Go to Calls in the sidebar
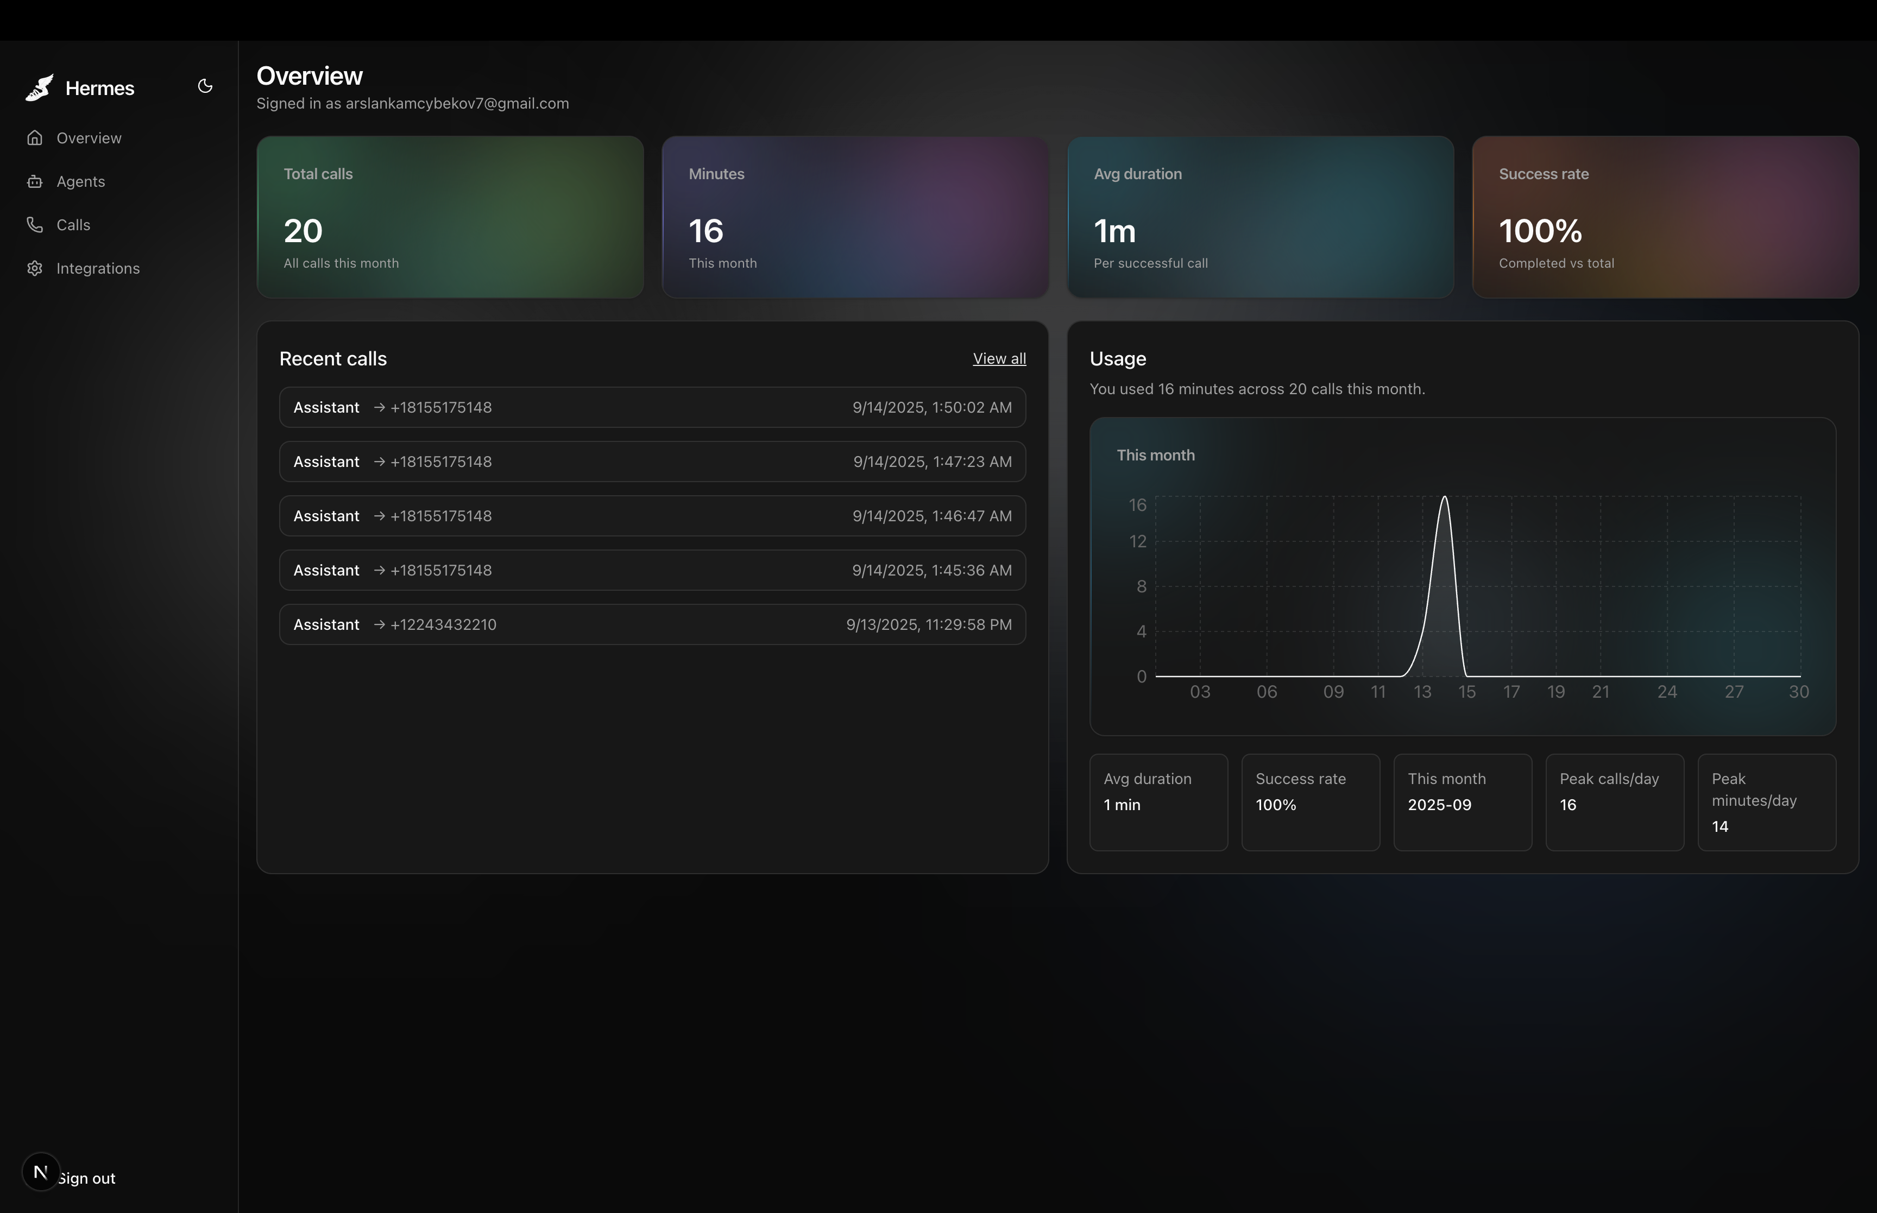Image resolution: width=1877 pixels, height=1213 pixels. click(73, 225)
